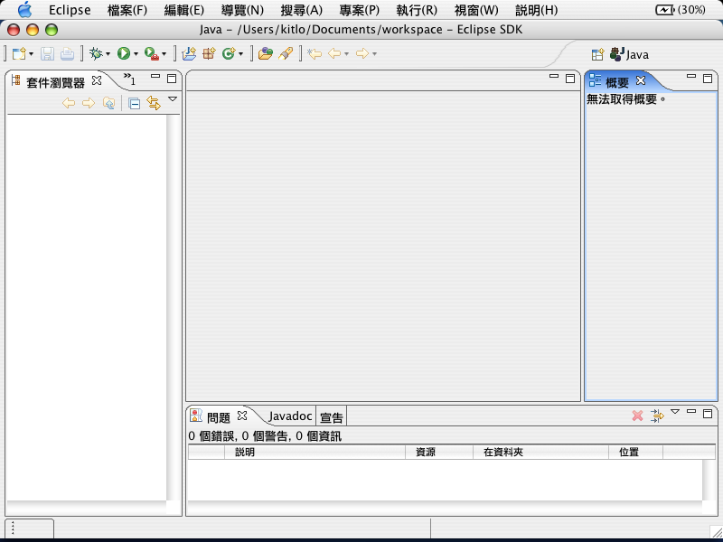Switch to the 宣告 tab
The image size is (723, 542).
[332, 417]
